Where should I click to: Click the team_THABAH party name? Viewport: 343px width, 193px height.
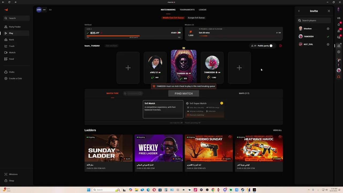pyautogui.click(x=92, y=46)
